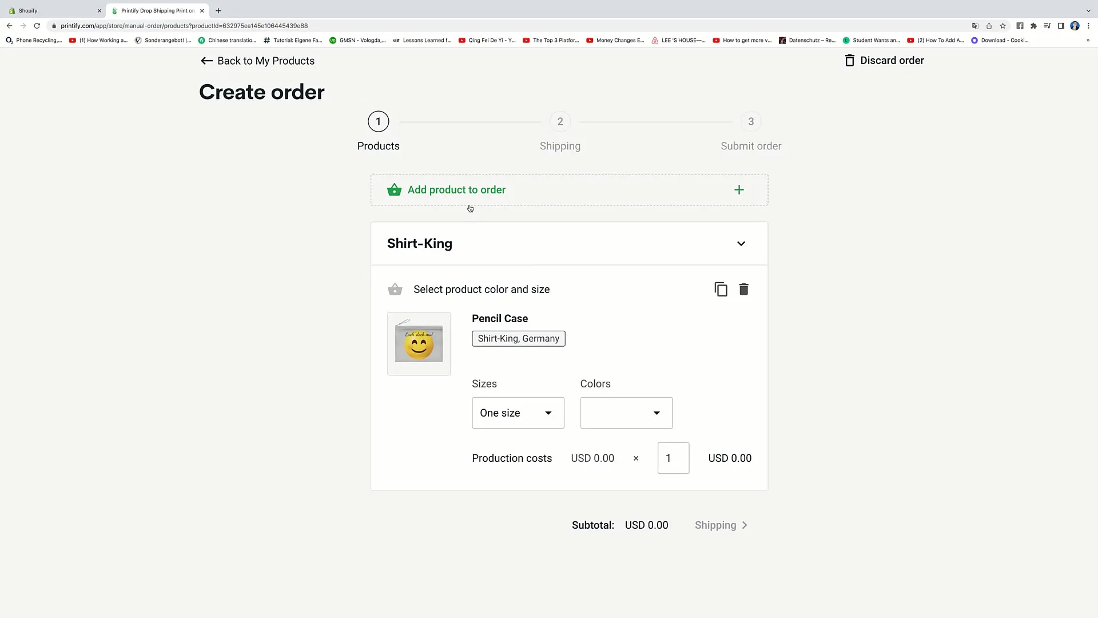Go to step 1 Products
Image resolution: width=1098 pixels, height=618 pixels.
coord(378,132)
